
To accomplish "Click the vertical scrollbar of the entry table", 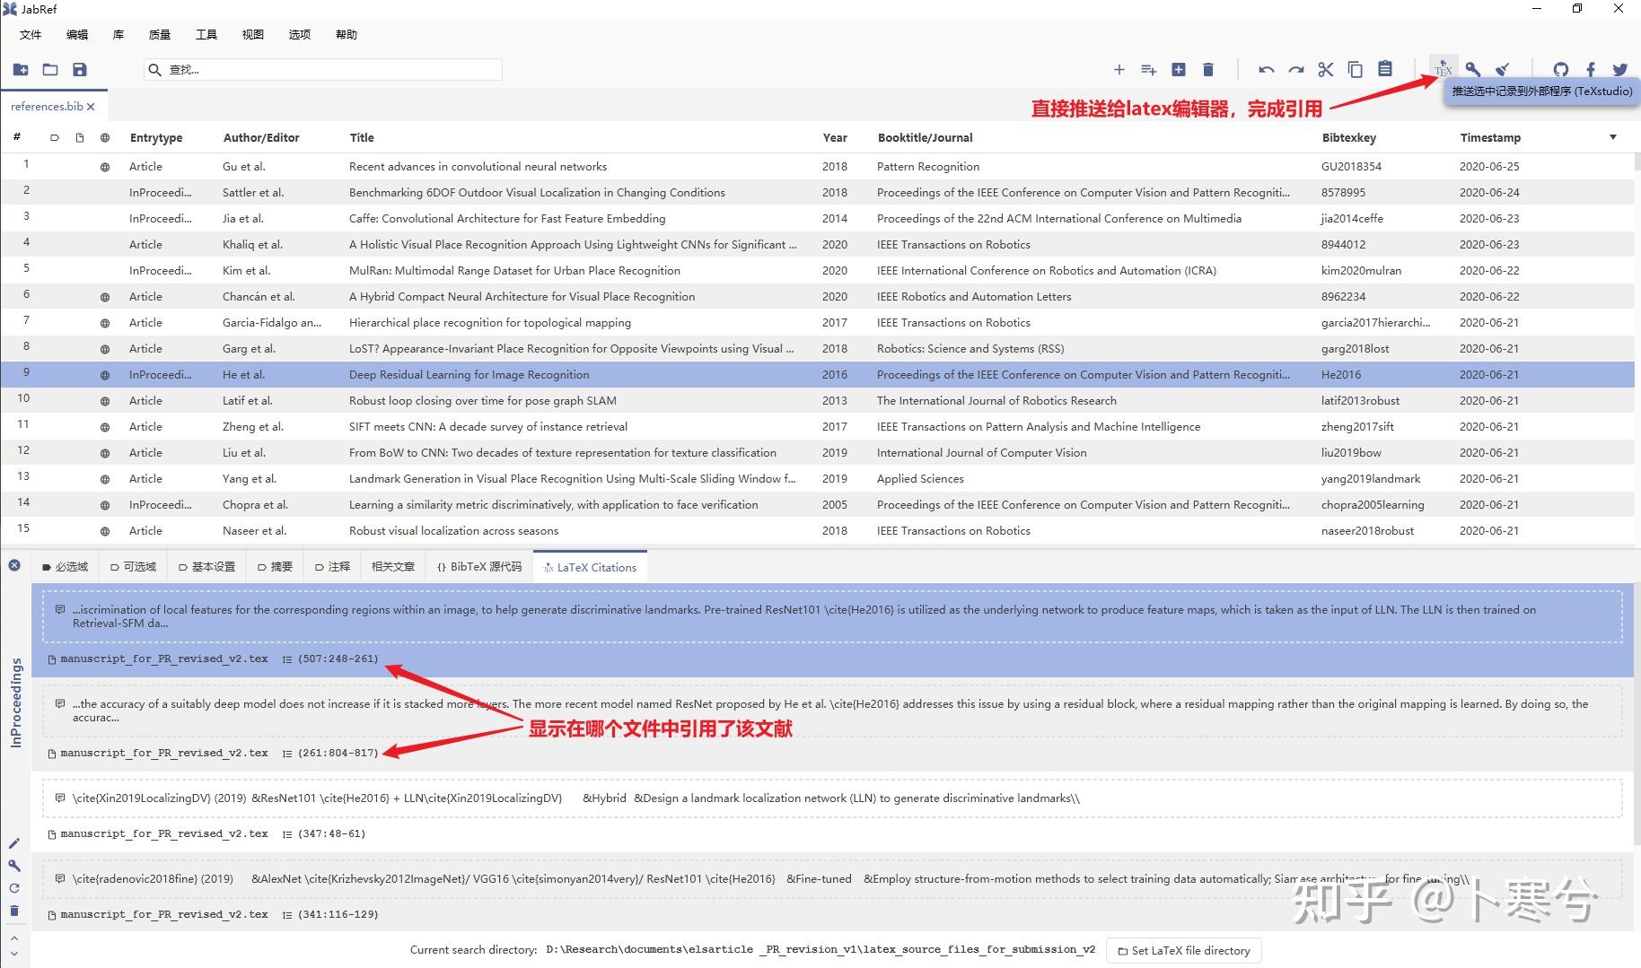I will 1637,350.
